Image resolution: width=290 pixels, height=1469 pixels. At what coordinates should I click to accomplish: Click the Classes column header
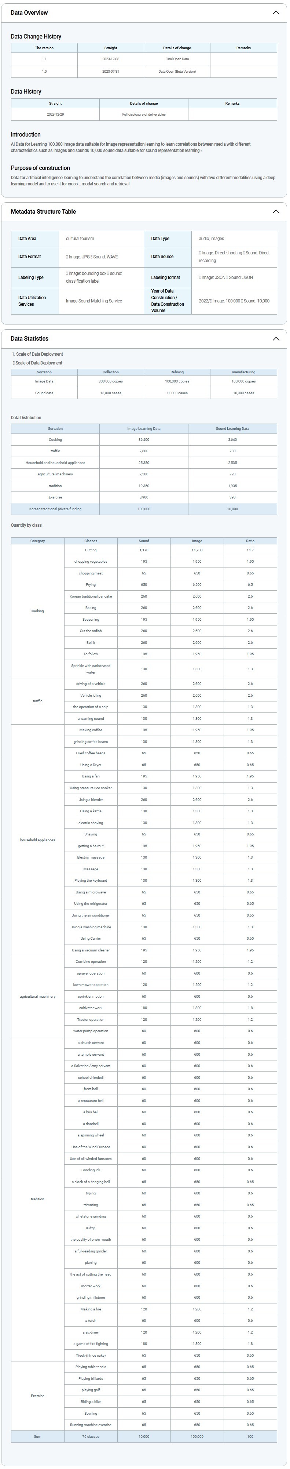[x=91, y=541]
